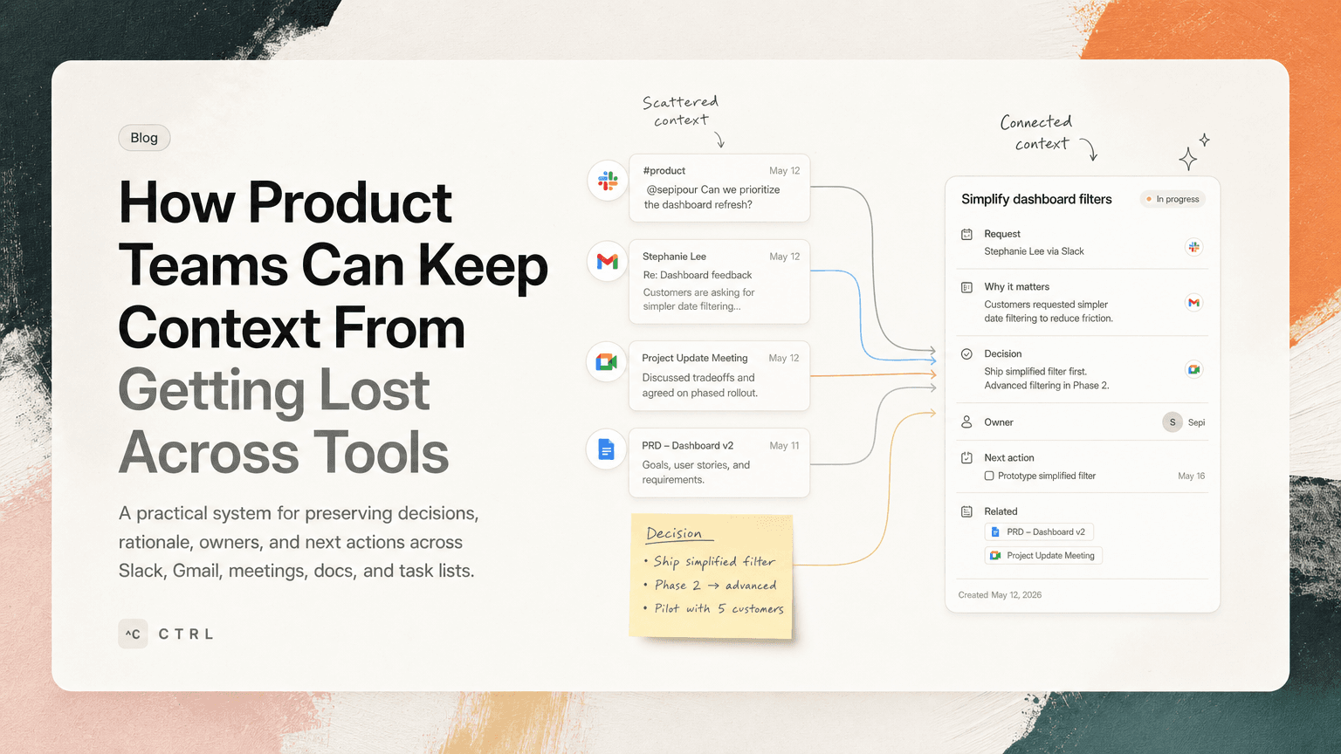
Task: Click the Created May 12, 2026 text
Action: (x=1000, y=595)
